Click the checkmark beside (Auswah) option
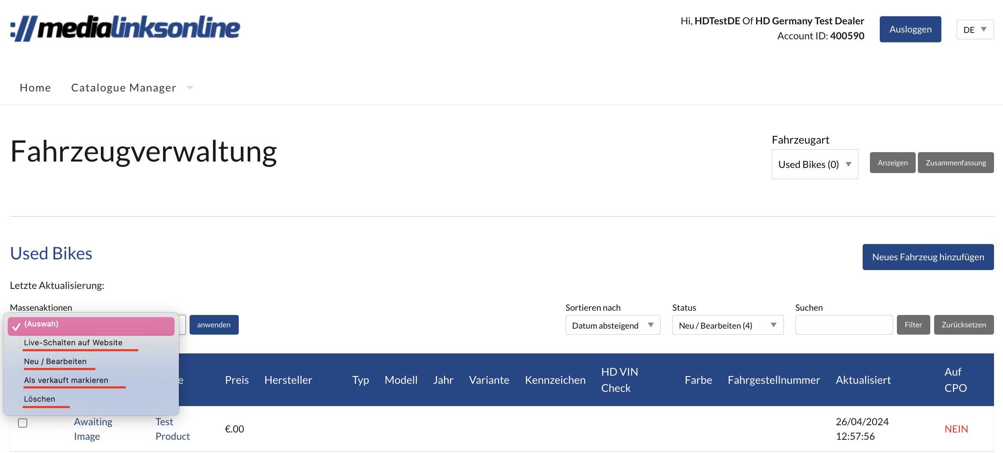Image resolution: width=1003 pixels, height=453 pixels. click(16, 327)
